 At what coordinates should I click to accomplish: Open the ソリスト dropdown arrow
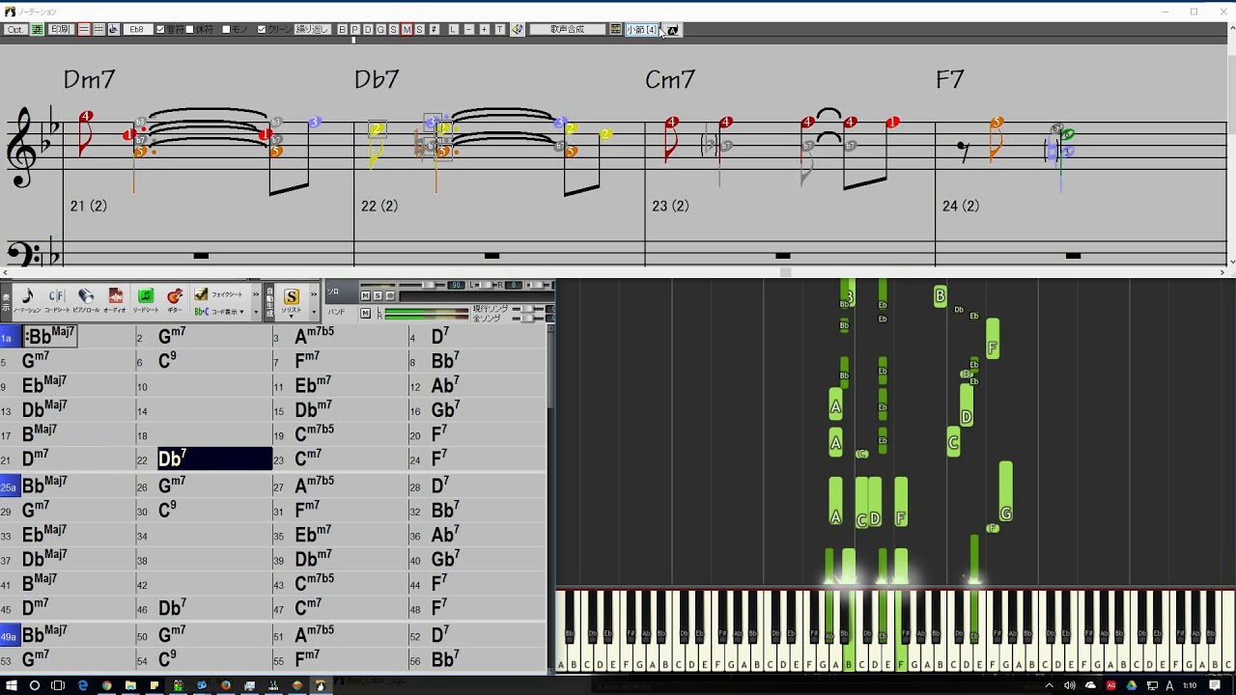point(291,316)
